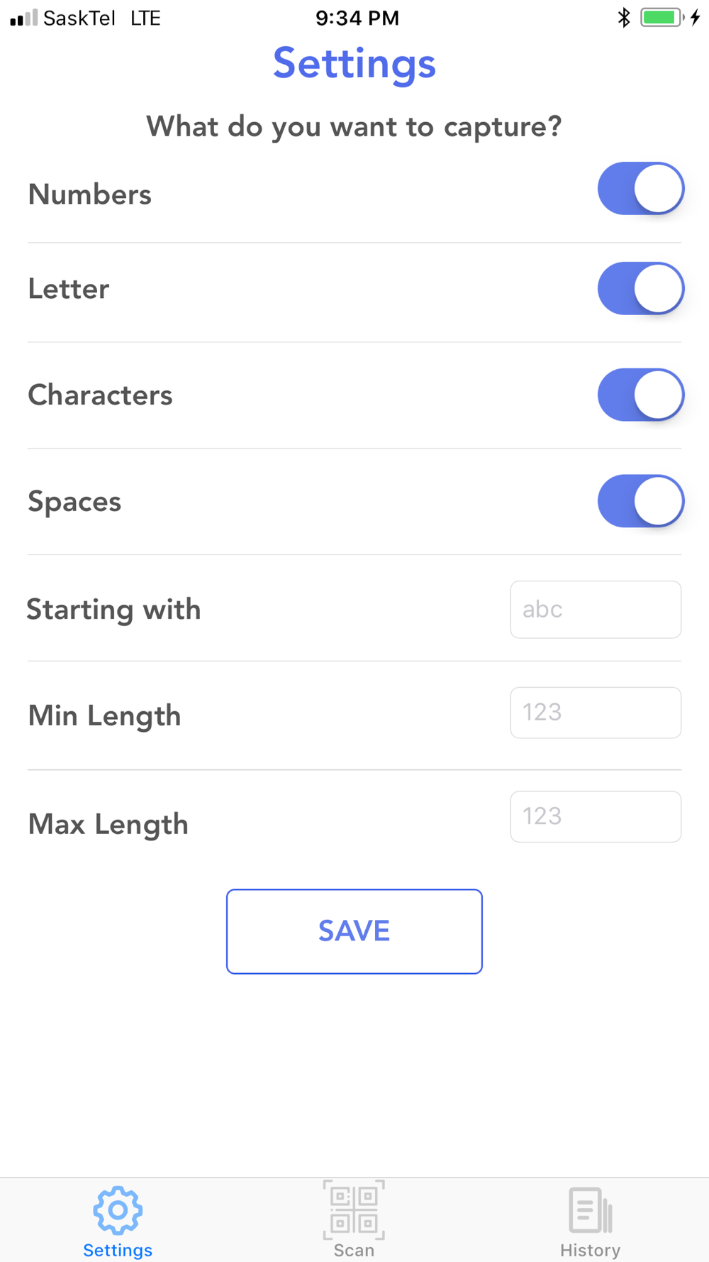Focus the Starting with text field
Viewport: 709px width, 1262px height.
click(596, 610)
